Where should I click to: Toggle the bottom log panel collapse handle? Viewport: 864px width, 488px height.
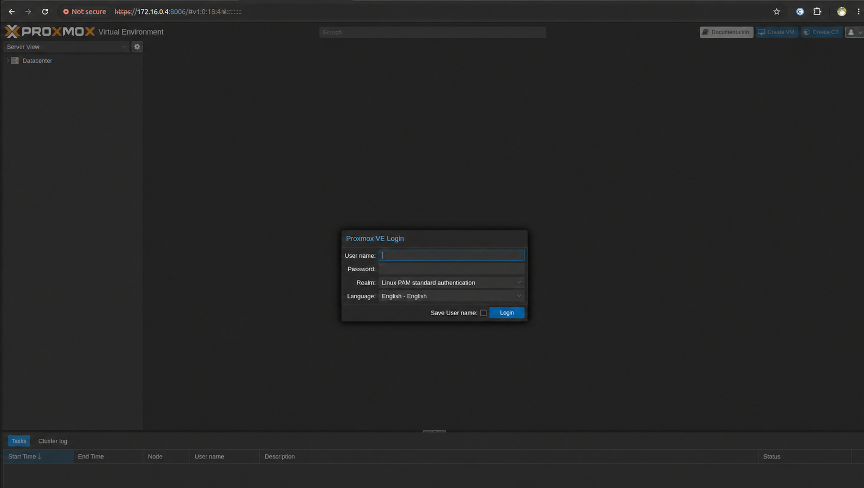click(x=434, y=431)
